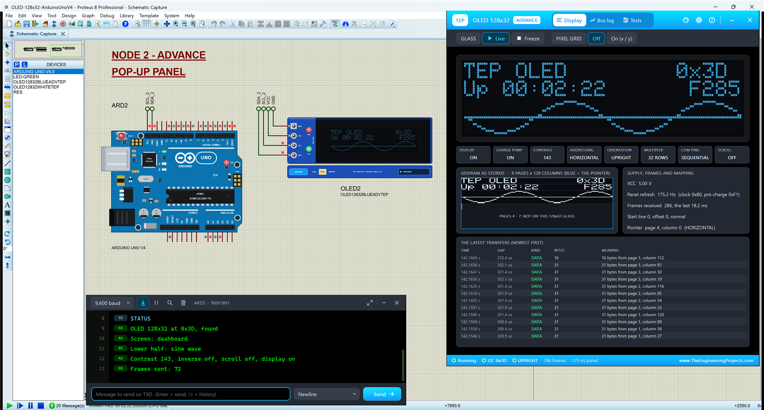Set pixel grid to Off
The width and height of the screenshot is (764, 410).
pos(596,39)
